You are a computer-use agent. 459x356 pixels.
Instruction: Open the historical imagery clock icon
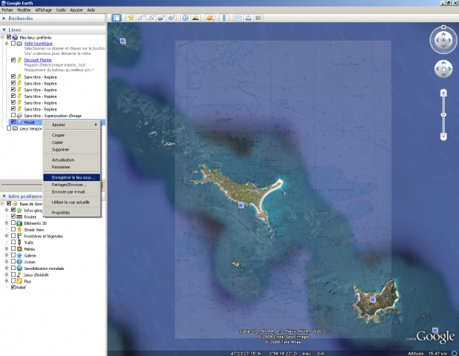point(185,18)
